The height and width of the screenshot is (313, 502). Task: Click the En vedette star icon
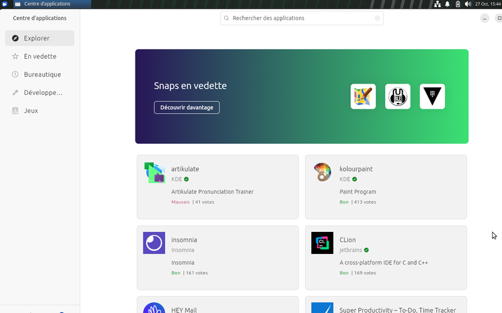click(x=15, y=57)
